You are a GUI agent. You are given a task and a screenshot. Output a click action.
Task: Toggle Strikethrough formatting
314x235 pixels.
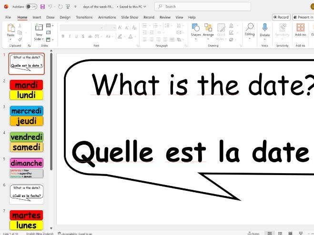pyautogui.click(x=90, y=36)
